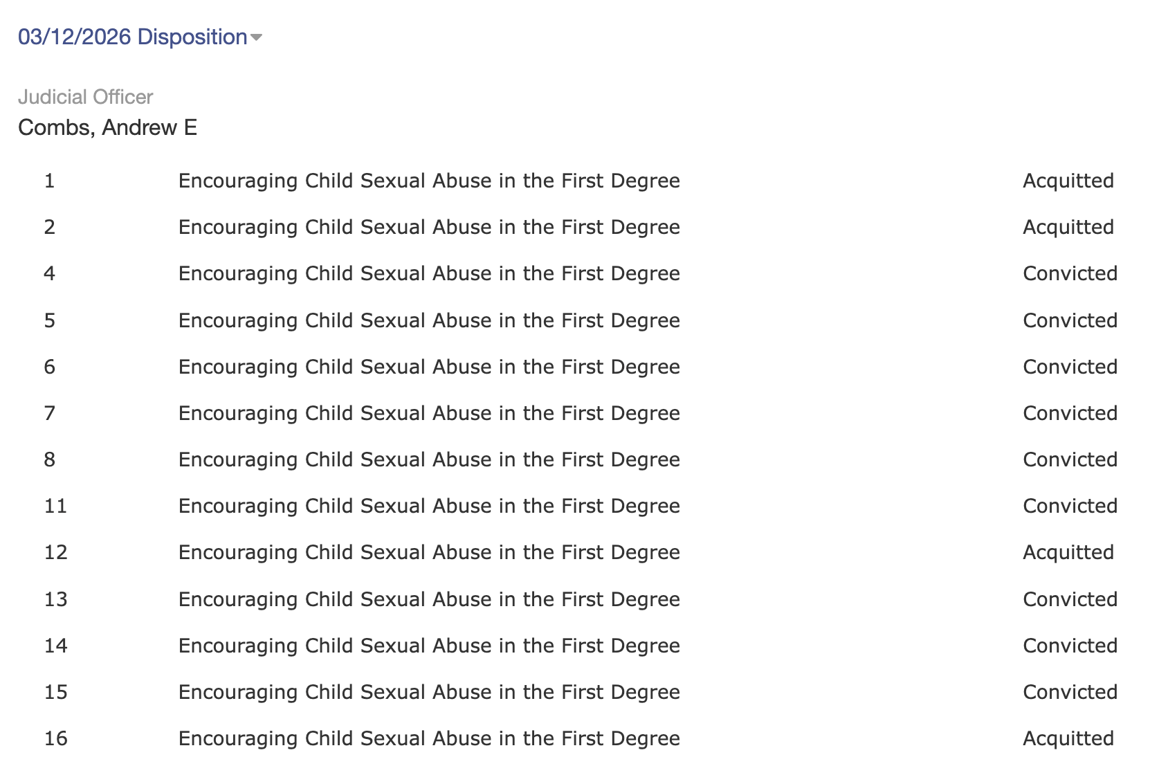Select the Acquitted status for count 12
This screenshot has height=775, width=1150.
[1068, 552]
